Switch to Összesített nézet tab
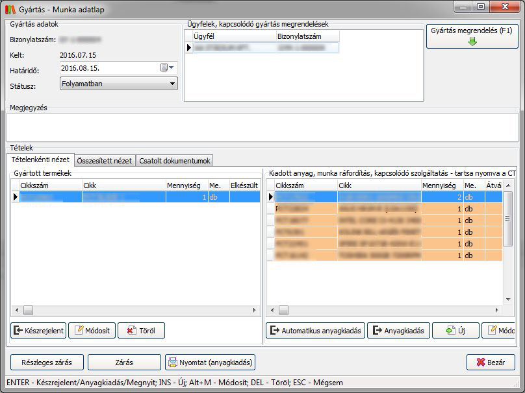This screenshot has width=525, height=393. [104, 161]
